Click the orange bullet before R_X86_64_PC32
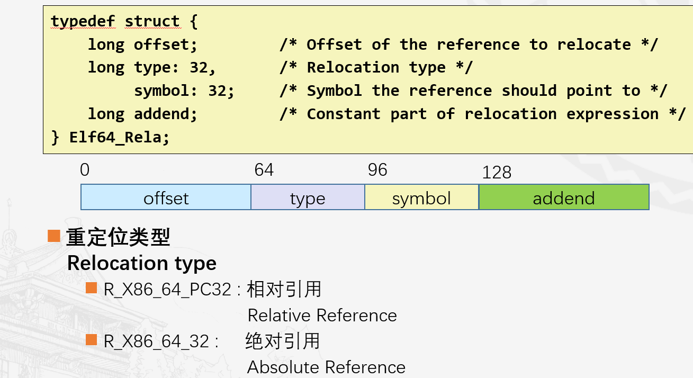This screenshot has height=378, width=693. (92, 288)
